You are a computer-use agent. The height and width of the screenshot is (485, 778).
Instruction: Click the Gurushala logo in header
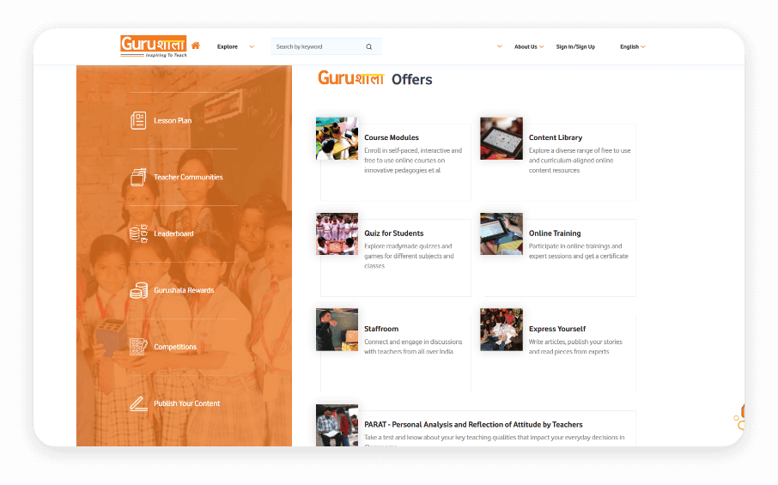coord(154,46)
